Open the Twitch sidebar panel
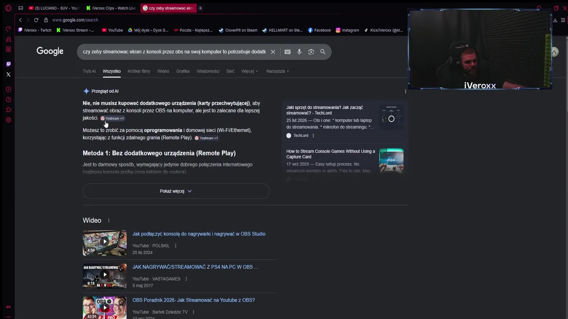 [x=8, y=64]
